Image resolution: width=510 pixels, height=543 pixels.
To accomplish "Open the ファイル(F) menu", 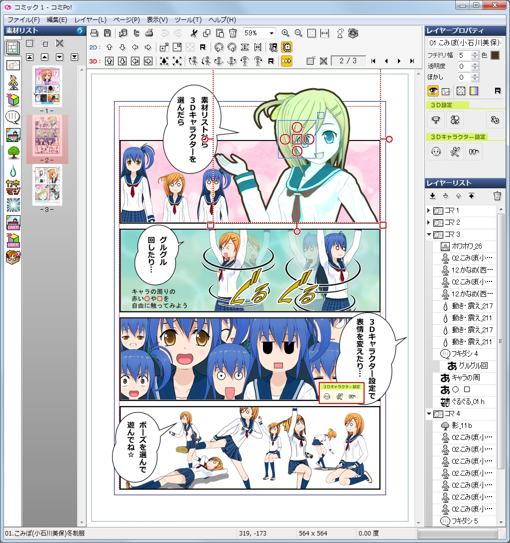I will [23, 20].
